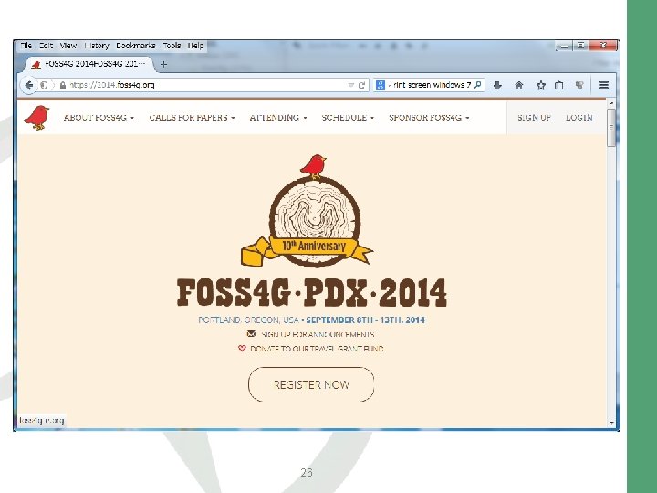Open the Firefox hamburger menu
This screenshot has height=493, width=657.
(x=603, y=85)
